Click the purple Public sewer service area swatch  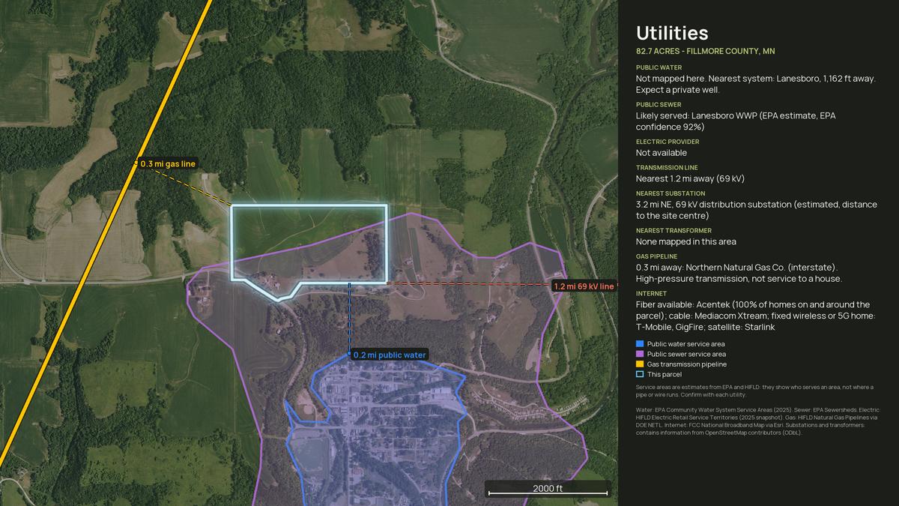click(x=640, y=354)
